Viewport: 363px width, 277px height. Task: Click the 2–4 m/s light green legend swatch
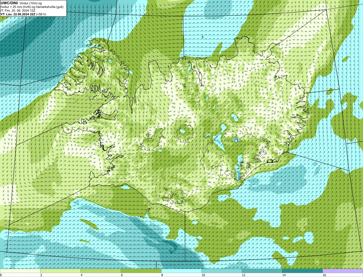[60, 271]
